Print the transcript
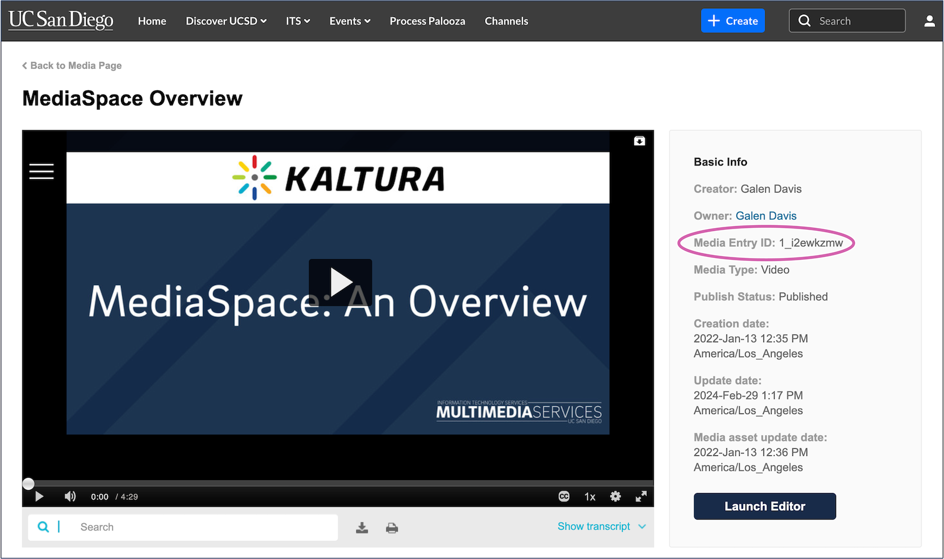Viewport: 944px width, 559px height. (x=392, y=528)
